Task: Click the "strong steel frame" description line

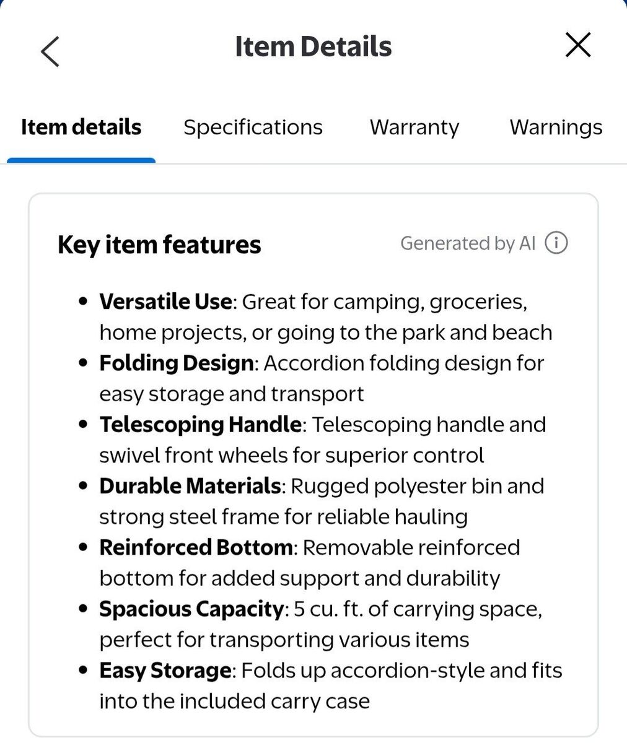Action: pyautogui.click(x=283, y=517)
